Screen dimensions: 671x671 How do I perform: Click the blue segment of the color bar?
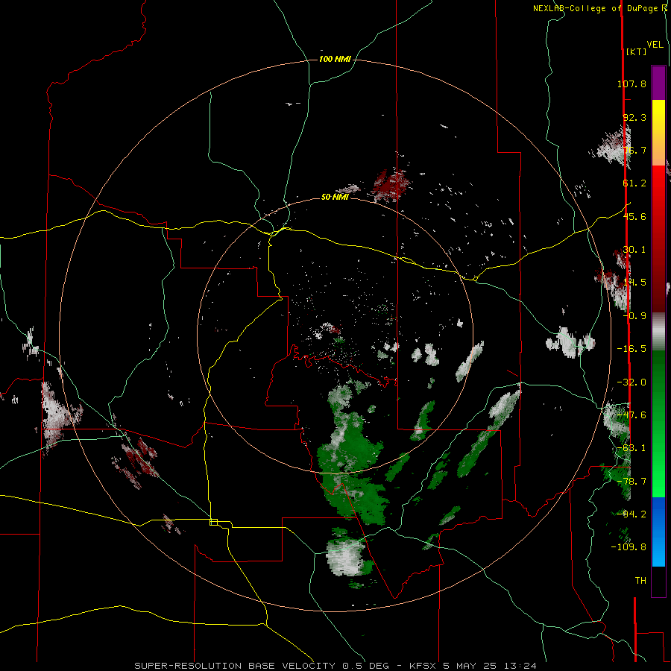point(658,532)
